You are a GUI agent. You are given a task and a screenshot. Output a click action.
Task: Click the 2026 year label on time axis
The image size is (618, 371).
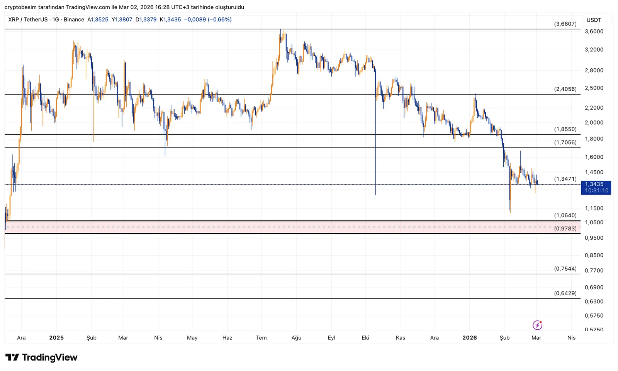(469, 338)
